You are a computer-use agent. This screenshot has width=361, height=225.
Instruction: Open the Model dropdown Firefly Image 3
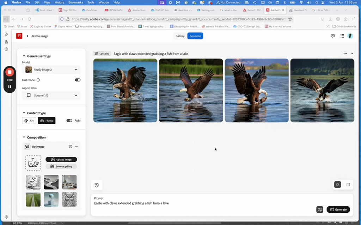coord(51,70)
